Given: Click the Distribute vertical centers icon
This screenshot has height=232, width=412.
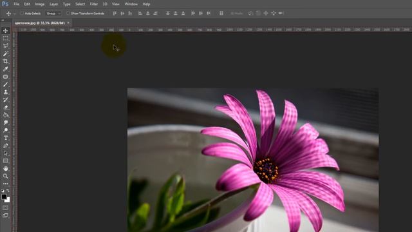Looking at the screenshot, I should click(x=175, y=13).
